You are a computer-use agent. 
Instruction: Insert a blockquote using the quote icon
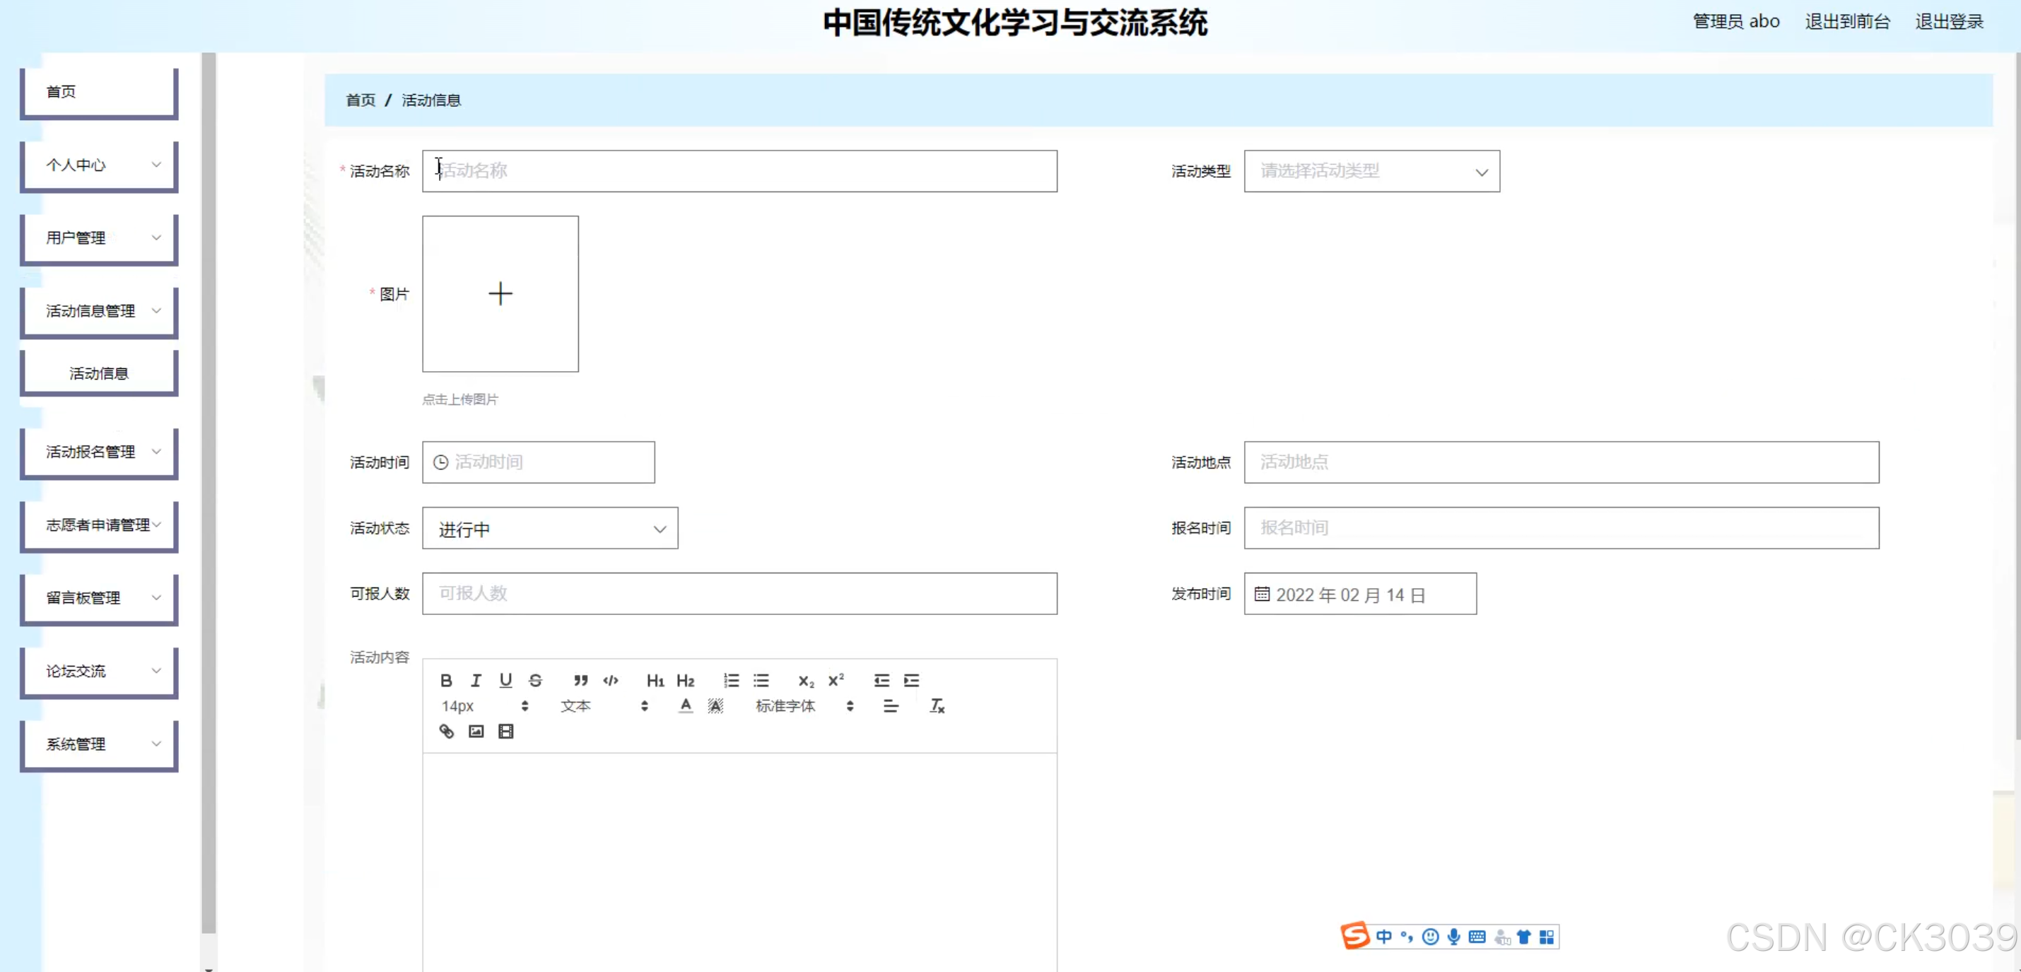click(580, 680)
